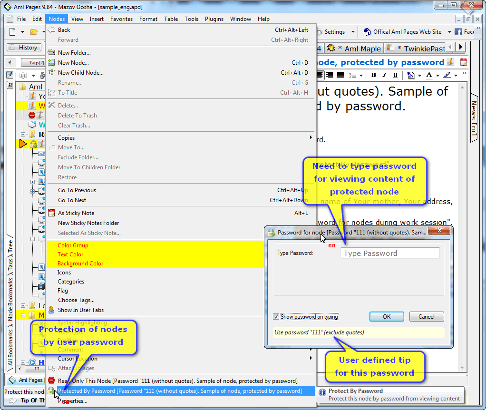Click the Aml root folder icon in tree
Image resolution: width=486 pixels, height=410 pixels.
pyautogui.click(x=23, y=87)
